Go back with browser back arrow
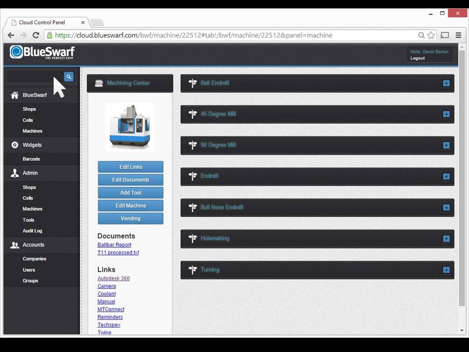The height and width of the screenshot is (352, 469). [11, 35]
